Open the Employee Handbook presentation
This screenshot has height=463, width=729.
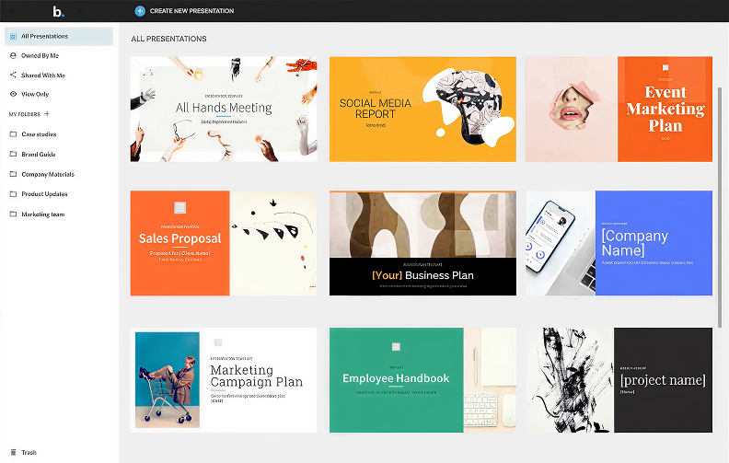[422, 380]
